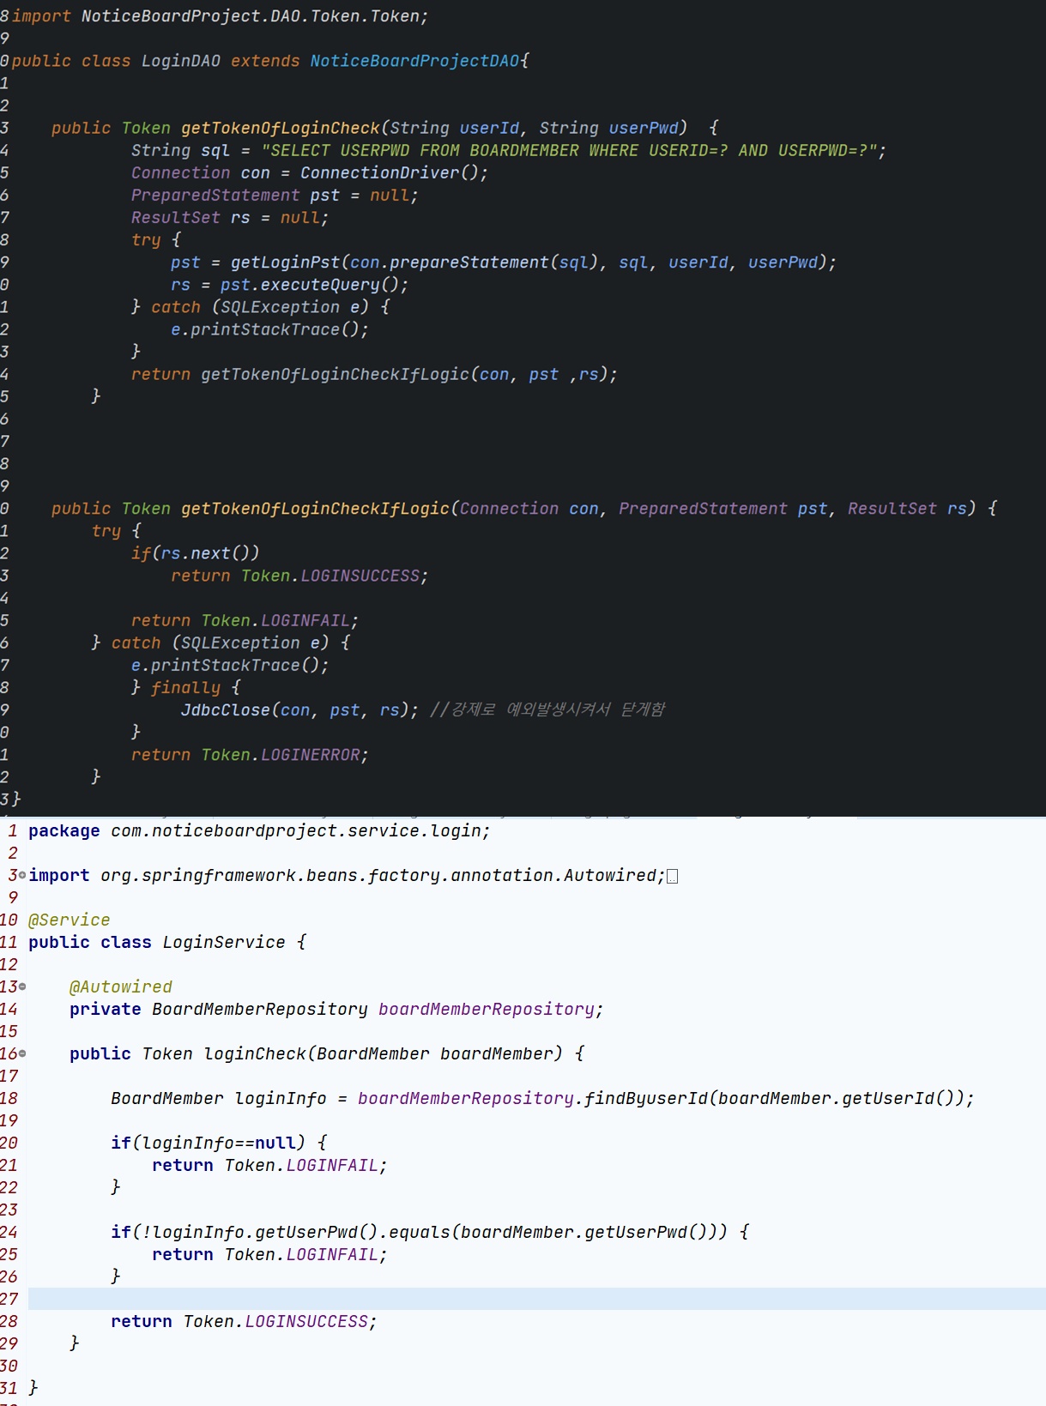The width and height of the screenshot is (1046, 1406).
Task: Click the loginInfo==null condition
Action: click(219, 1143)
